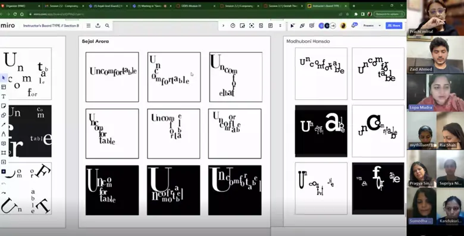Viewport: 464px width, 236px height.
Task: Open the timer app icon
Action: click(x=233, y=26)
